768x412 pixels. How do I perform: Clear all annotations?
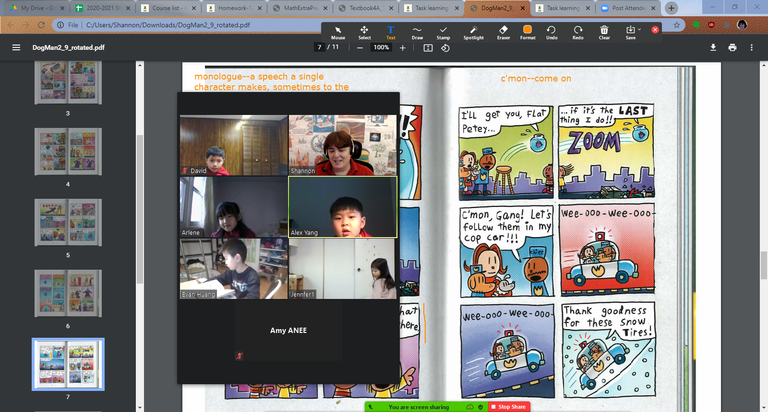point(604,33)
